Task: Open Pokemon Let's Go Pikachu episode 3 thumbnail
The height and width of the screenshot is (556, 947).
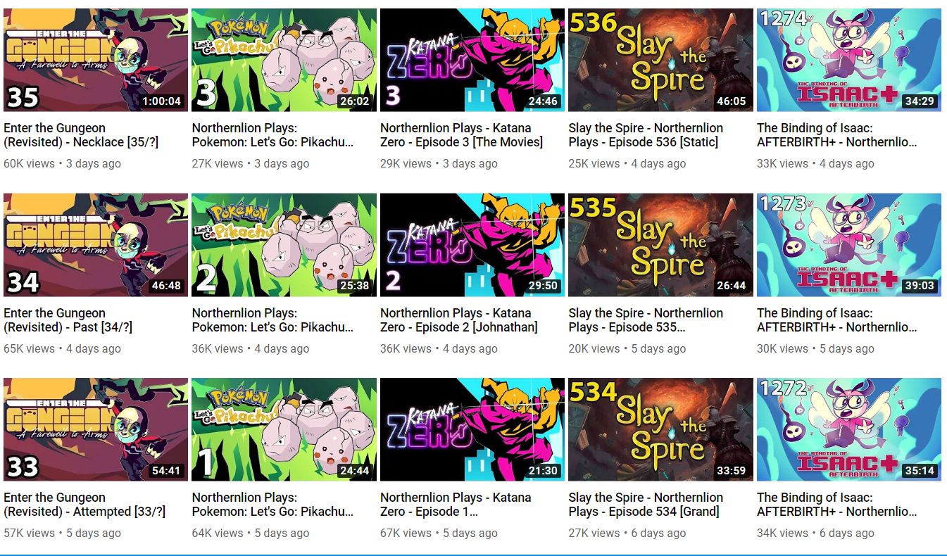Action: [x=284, y=60]
